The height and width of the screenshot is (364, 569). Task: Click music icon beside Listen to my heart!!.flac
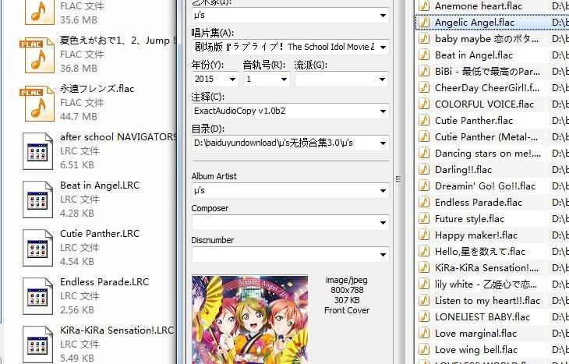[424, 300]
